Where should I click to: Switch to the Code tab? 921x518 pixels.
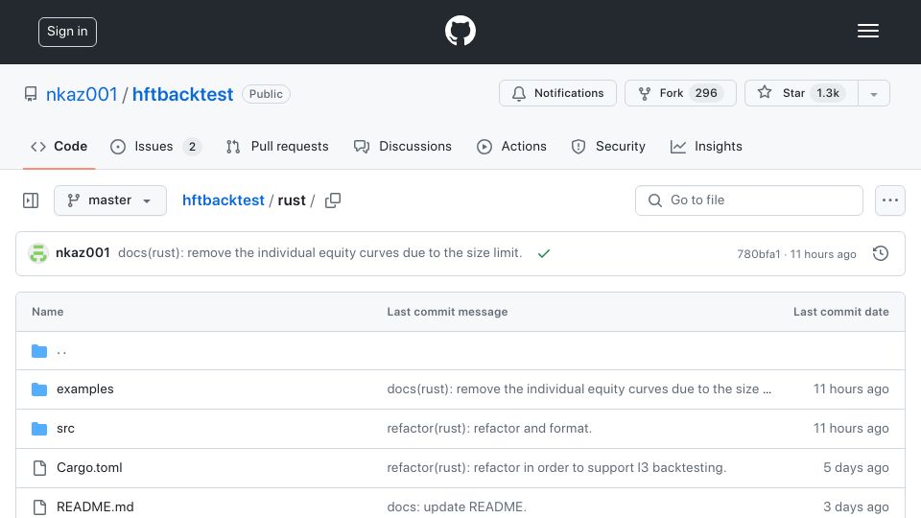[59, 146]
